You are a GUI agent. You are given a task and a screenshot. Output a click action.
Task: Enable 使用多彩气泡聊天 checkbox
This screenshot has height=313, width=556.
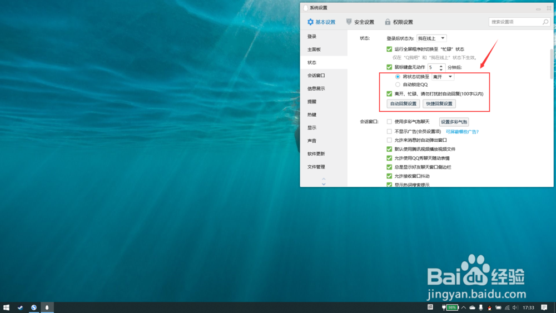[x=389, y=122]
